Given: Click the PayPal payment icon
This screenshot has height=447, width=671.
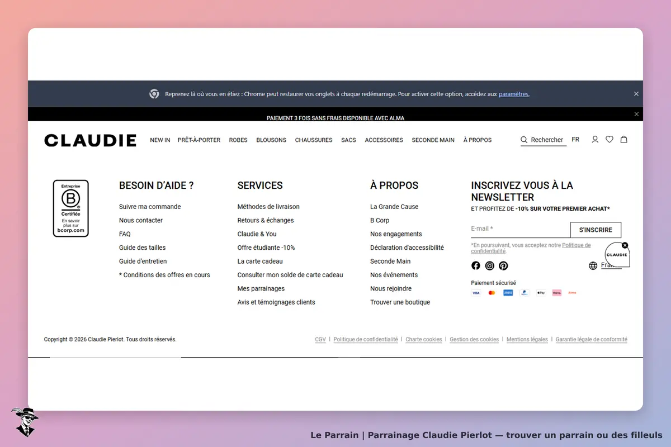Looking at the screenshot, I should (x=524, y=293).
